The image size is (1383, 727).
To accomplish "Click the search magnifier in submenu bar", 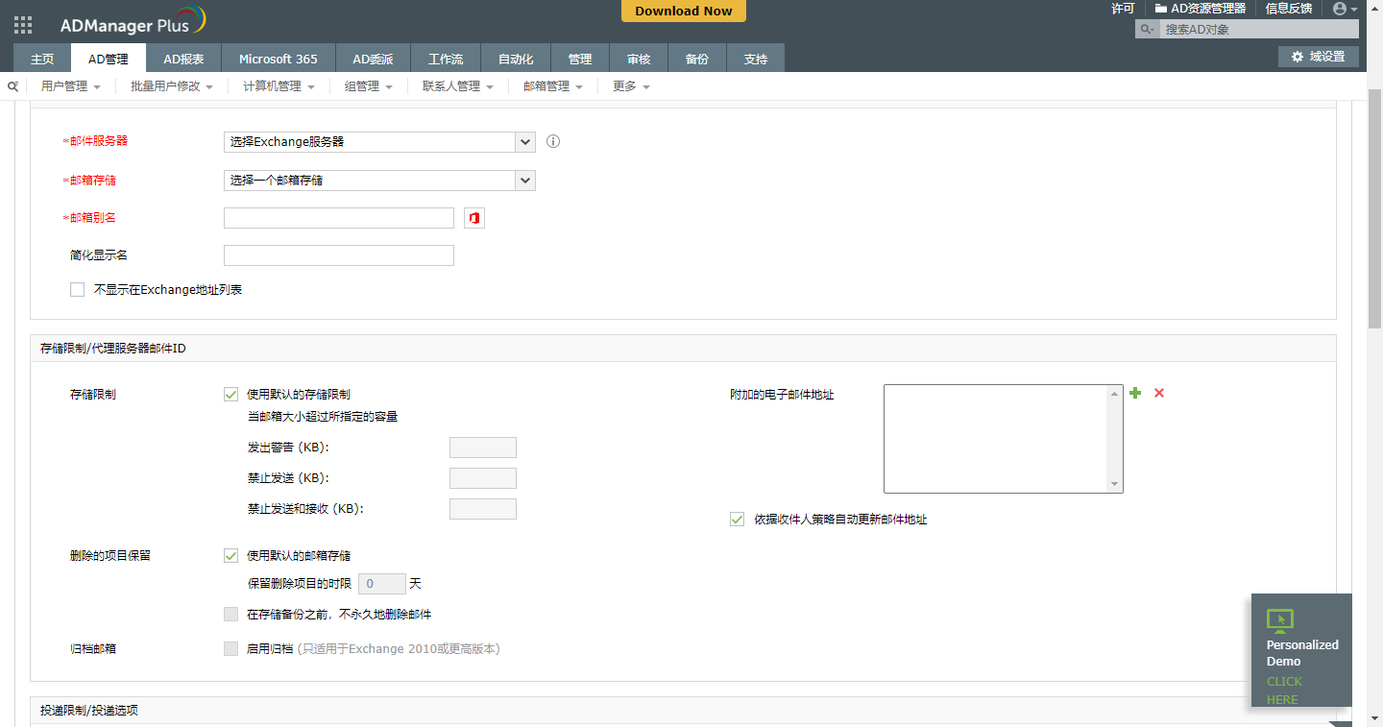I will click(13, 86).
